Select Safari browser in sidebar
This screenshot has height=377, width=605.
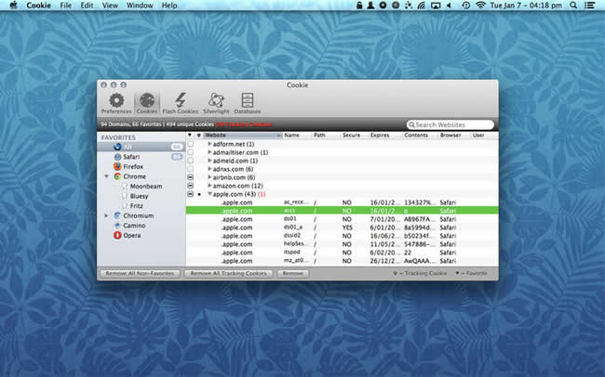[130, 156]
